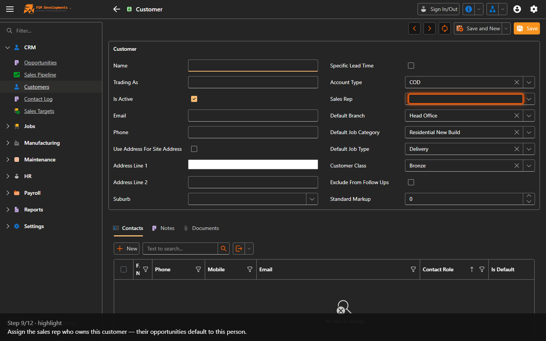The height and width of the screenshot is (341, 546).
Task: Go to next record arrow
Action: point(430,28)
